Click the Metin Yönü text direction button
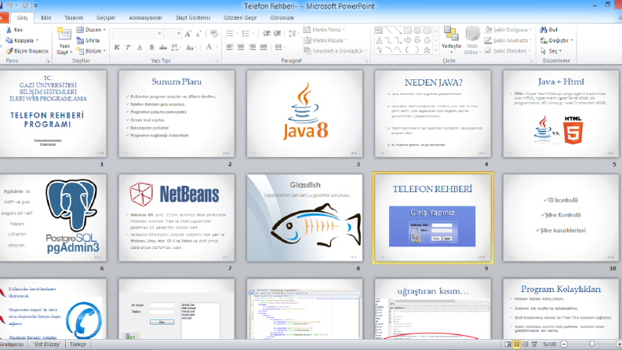622x350 pixels. pos(325,30)
